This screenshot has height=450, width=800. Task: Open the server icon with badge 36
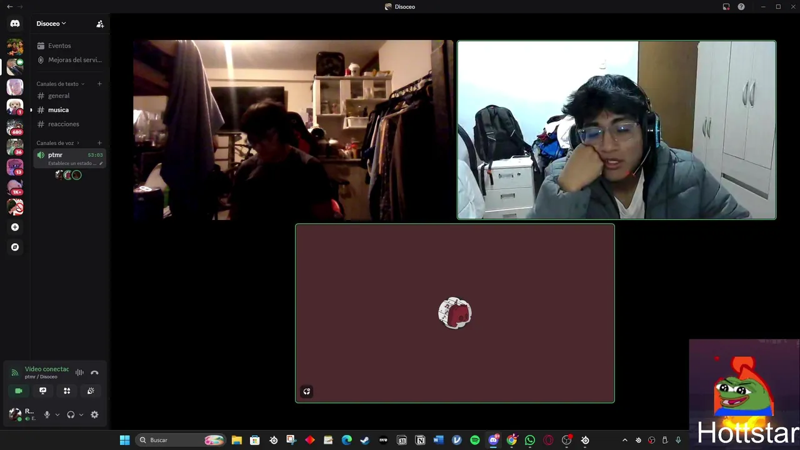tap(15, 147)
